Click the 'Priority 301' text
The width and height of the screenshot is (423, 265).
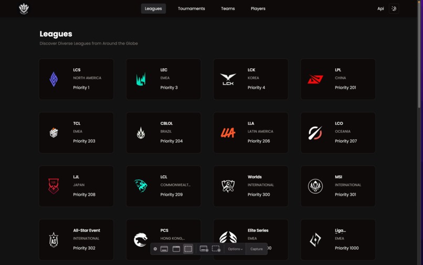[345, 195]
